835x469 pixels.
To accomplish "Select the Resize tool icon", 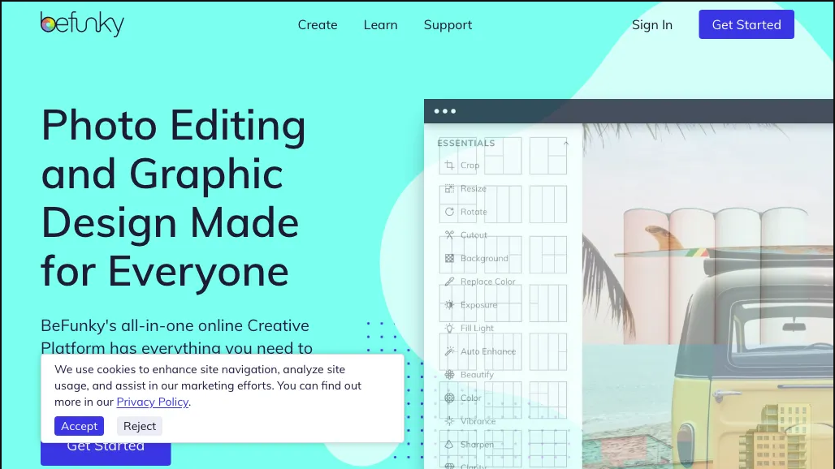I will click(x=449, y=189).
